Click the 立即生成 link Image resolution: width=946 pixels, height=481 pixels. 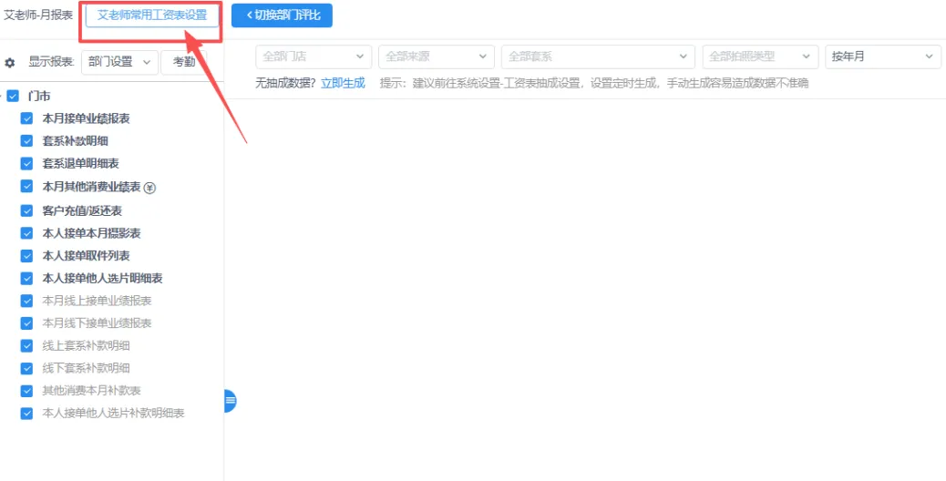click(x=343, y=83)
